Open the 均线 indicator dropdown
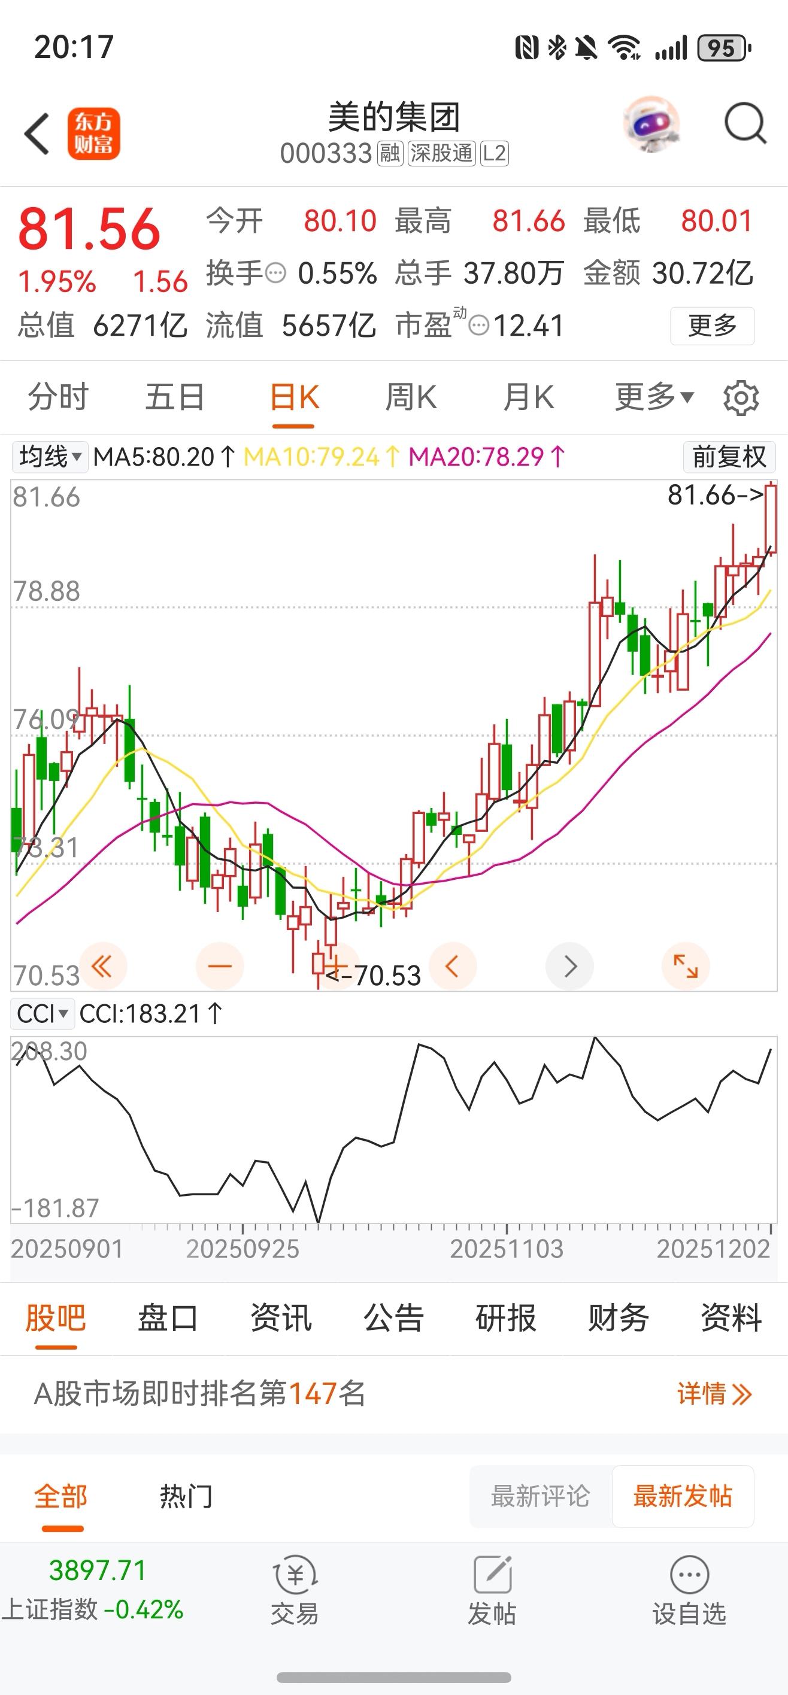This screenshot has height=1695, width=788. [x=50, y=456]
